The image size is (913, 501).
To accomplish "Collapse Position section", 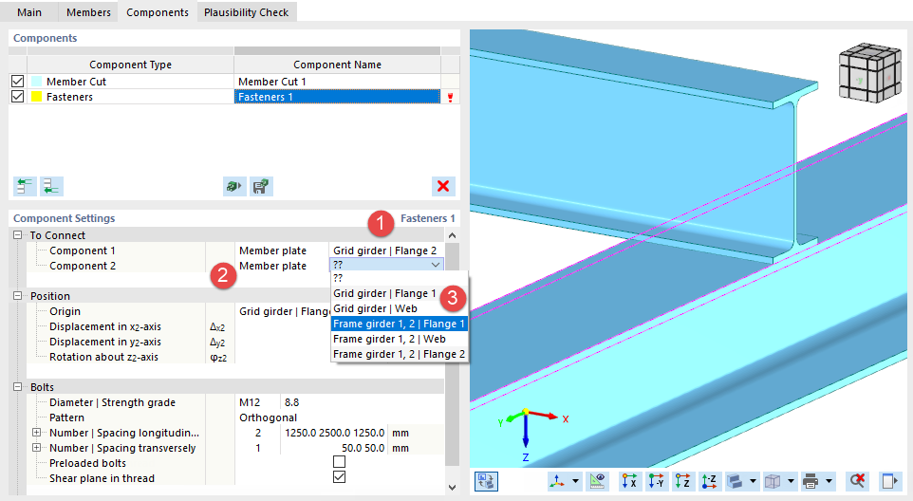I will (x=17, y=296).
